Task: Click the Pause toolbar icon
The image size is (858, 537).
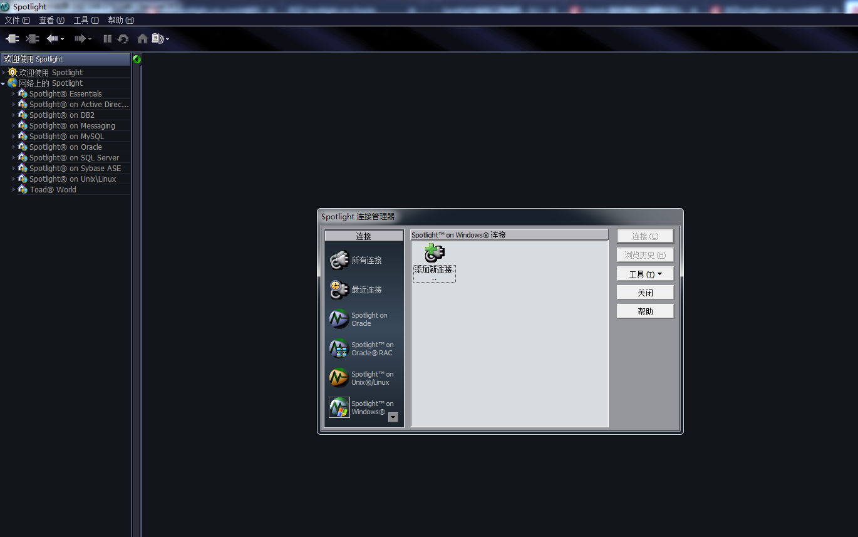Action: [x=108, y=39]
